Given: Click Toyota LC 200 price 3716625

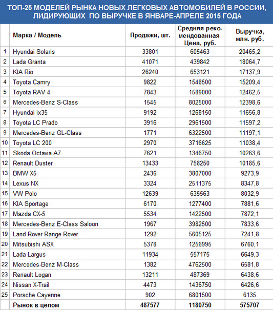Looking at the screenshot, I should click(x=200, y=143).
